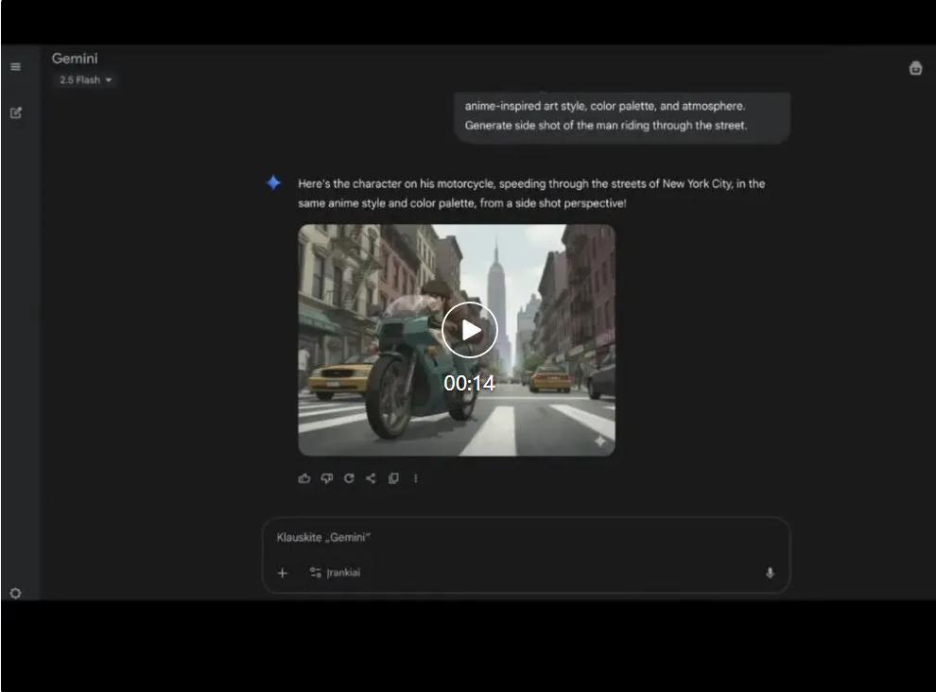Viewport: 936px width, 692px height.
Task: Click the thumbs up icon on the response
Action: [304, 478]
